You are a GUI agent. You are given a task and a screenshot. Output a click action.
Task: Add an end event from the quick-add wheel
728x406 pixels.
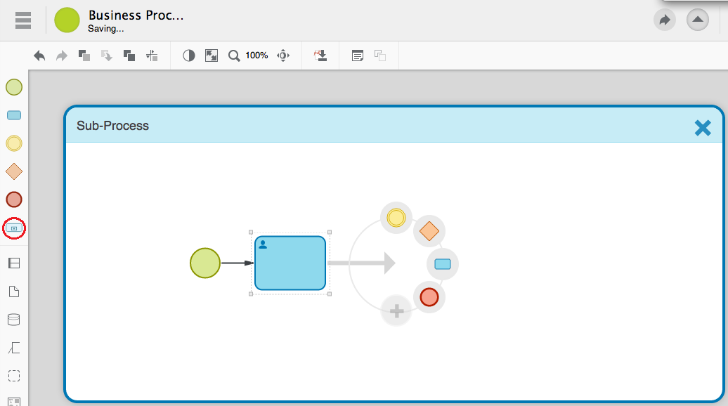(x=429, y=297)
